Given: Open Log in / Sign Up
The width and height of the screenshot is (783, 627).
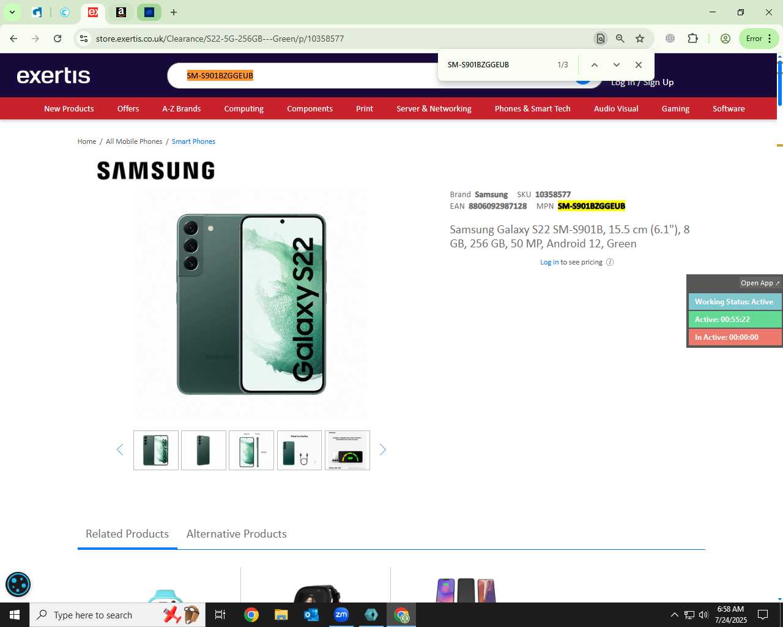Looking at the screenshot, I should point(642,82).
